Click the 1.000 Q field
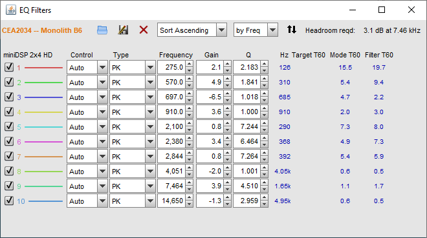The image size is (427, 238). (x=247, y=112)
